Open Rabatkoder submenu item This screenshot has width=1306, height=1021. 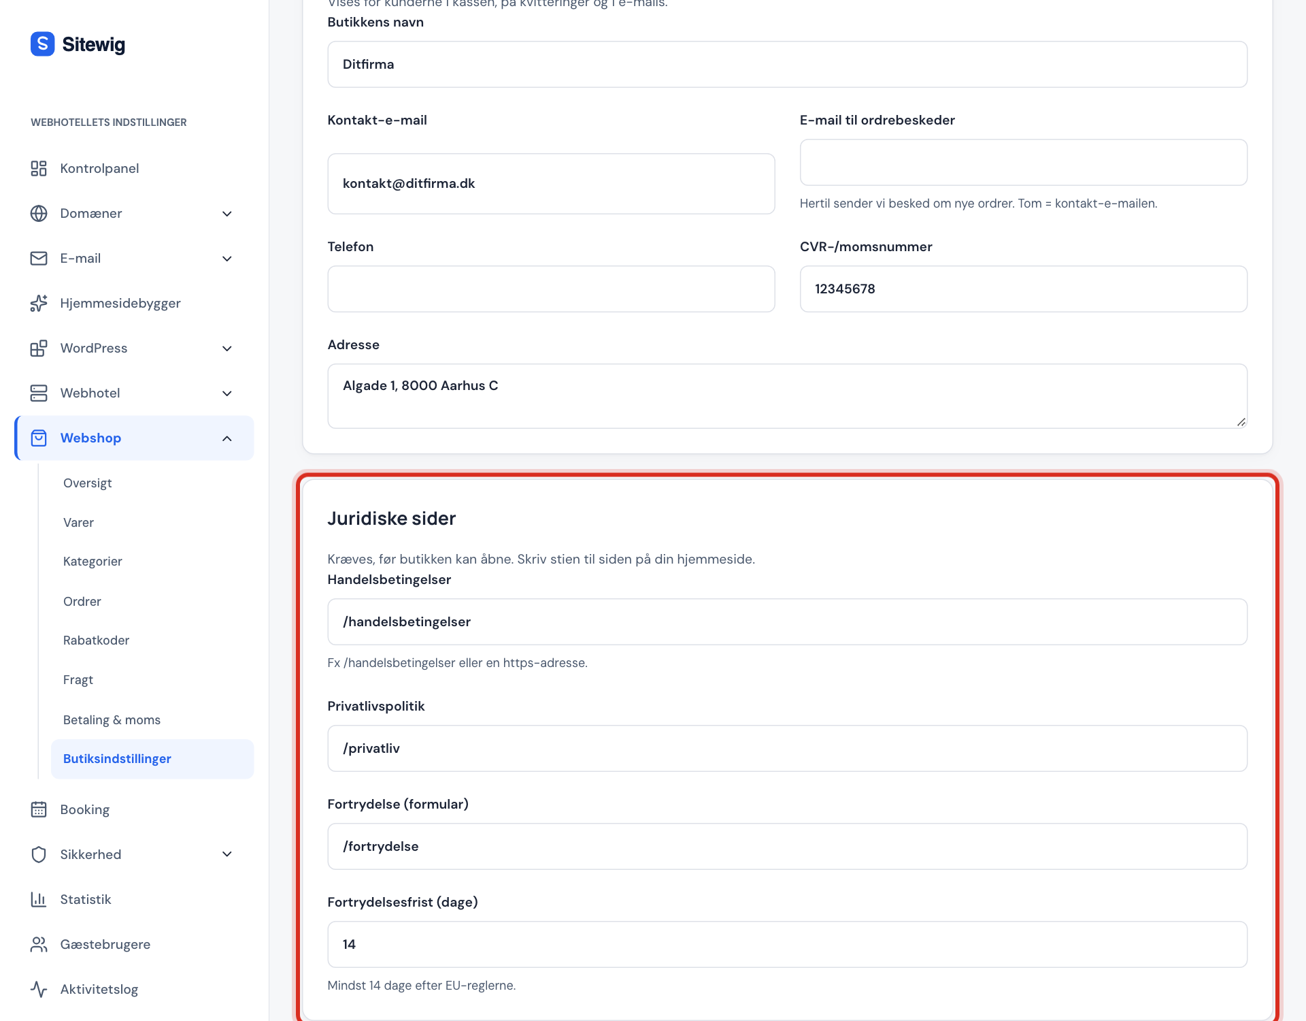(152, 640)
